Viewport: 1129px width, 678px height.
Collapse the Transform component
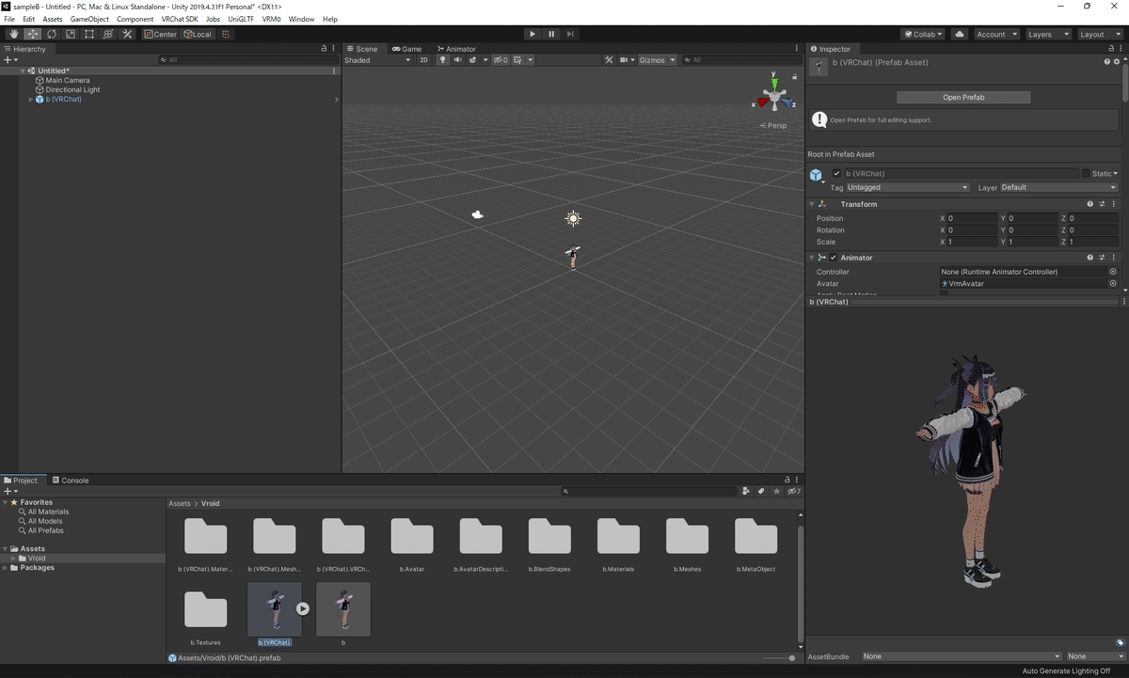(x=812, y=204)
